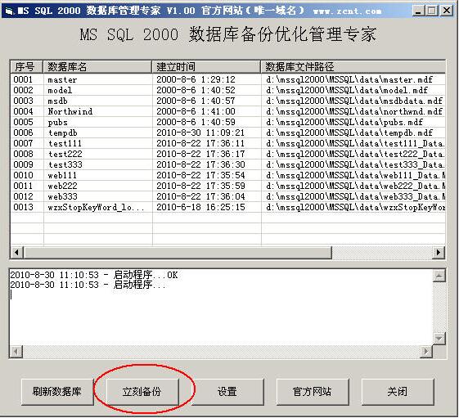459x418 pixels.
Task: Select the web222 database row
Action: pos(227,186)
